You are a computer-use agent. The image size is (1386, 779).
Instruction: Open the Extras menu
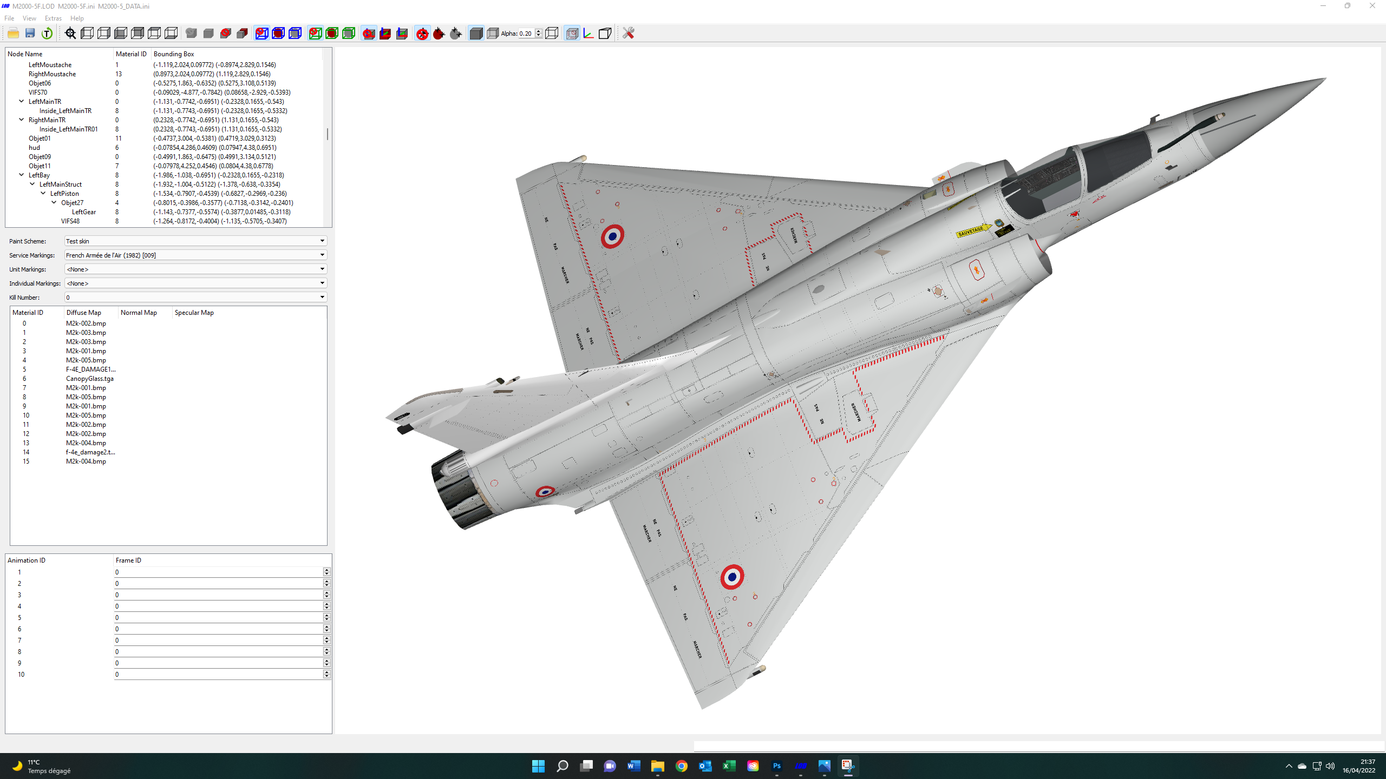[53, 18]
